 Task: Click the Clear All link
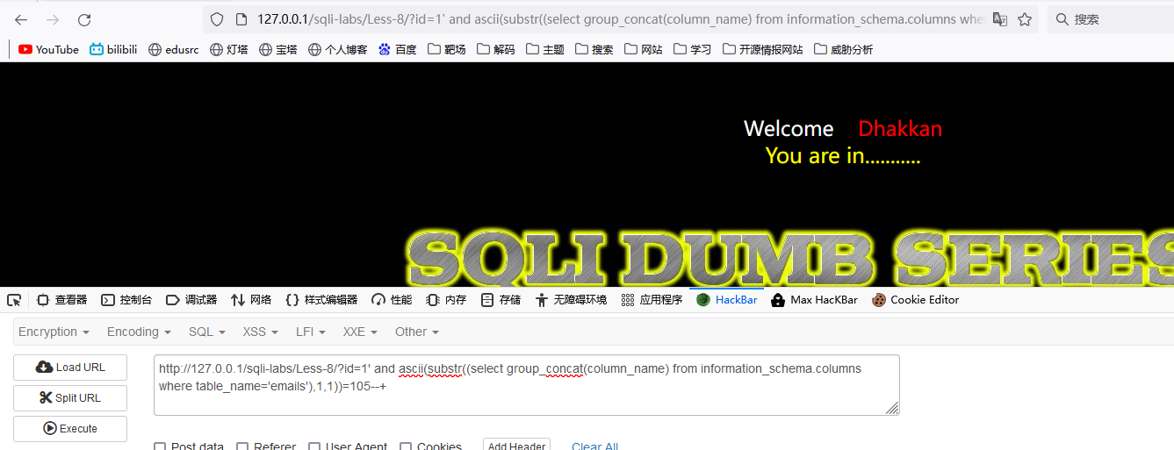[594, 446]
